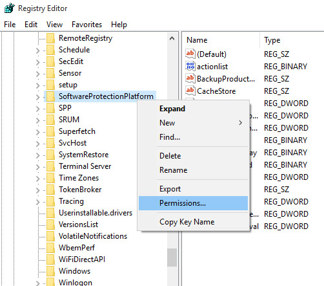Expand the Schedule key node

(38, 50)
